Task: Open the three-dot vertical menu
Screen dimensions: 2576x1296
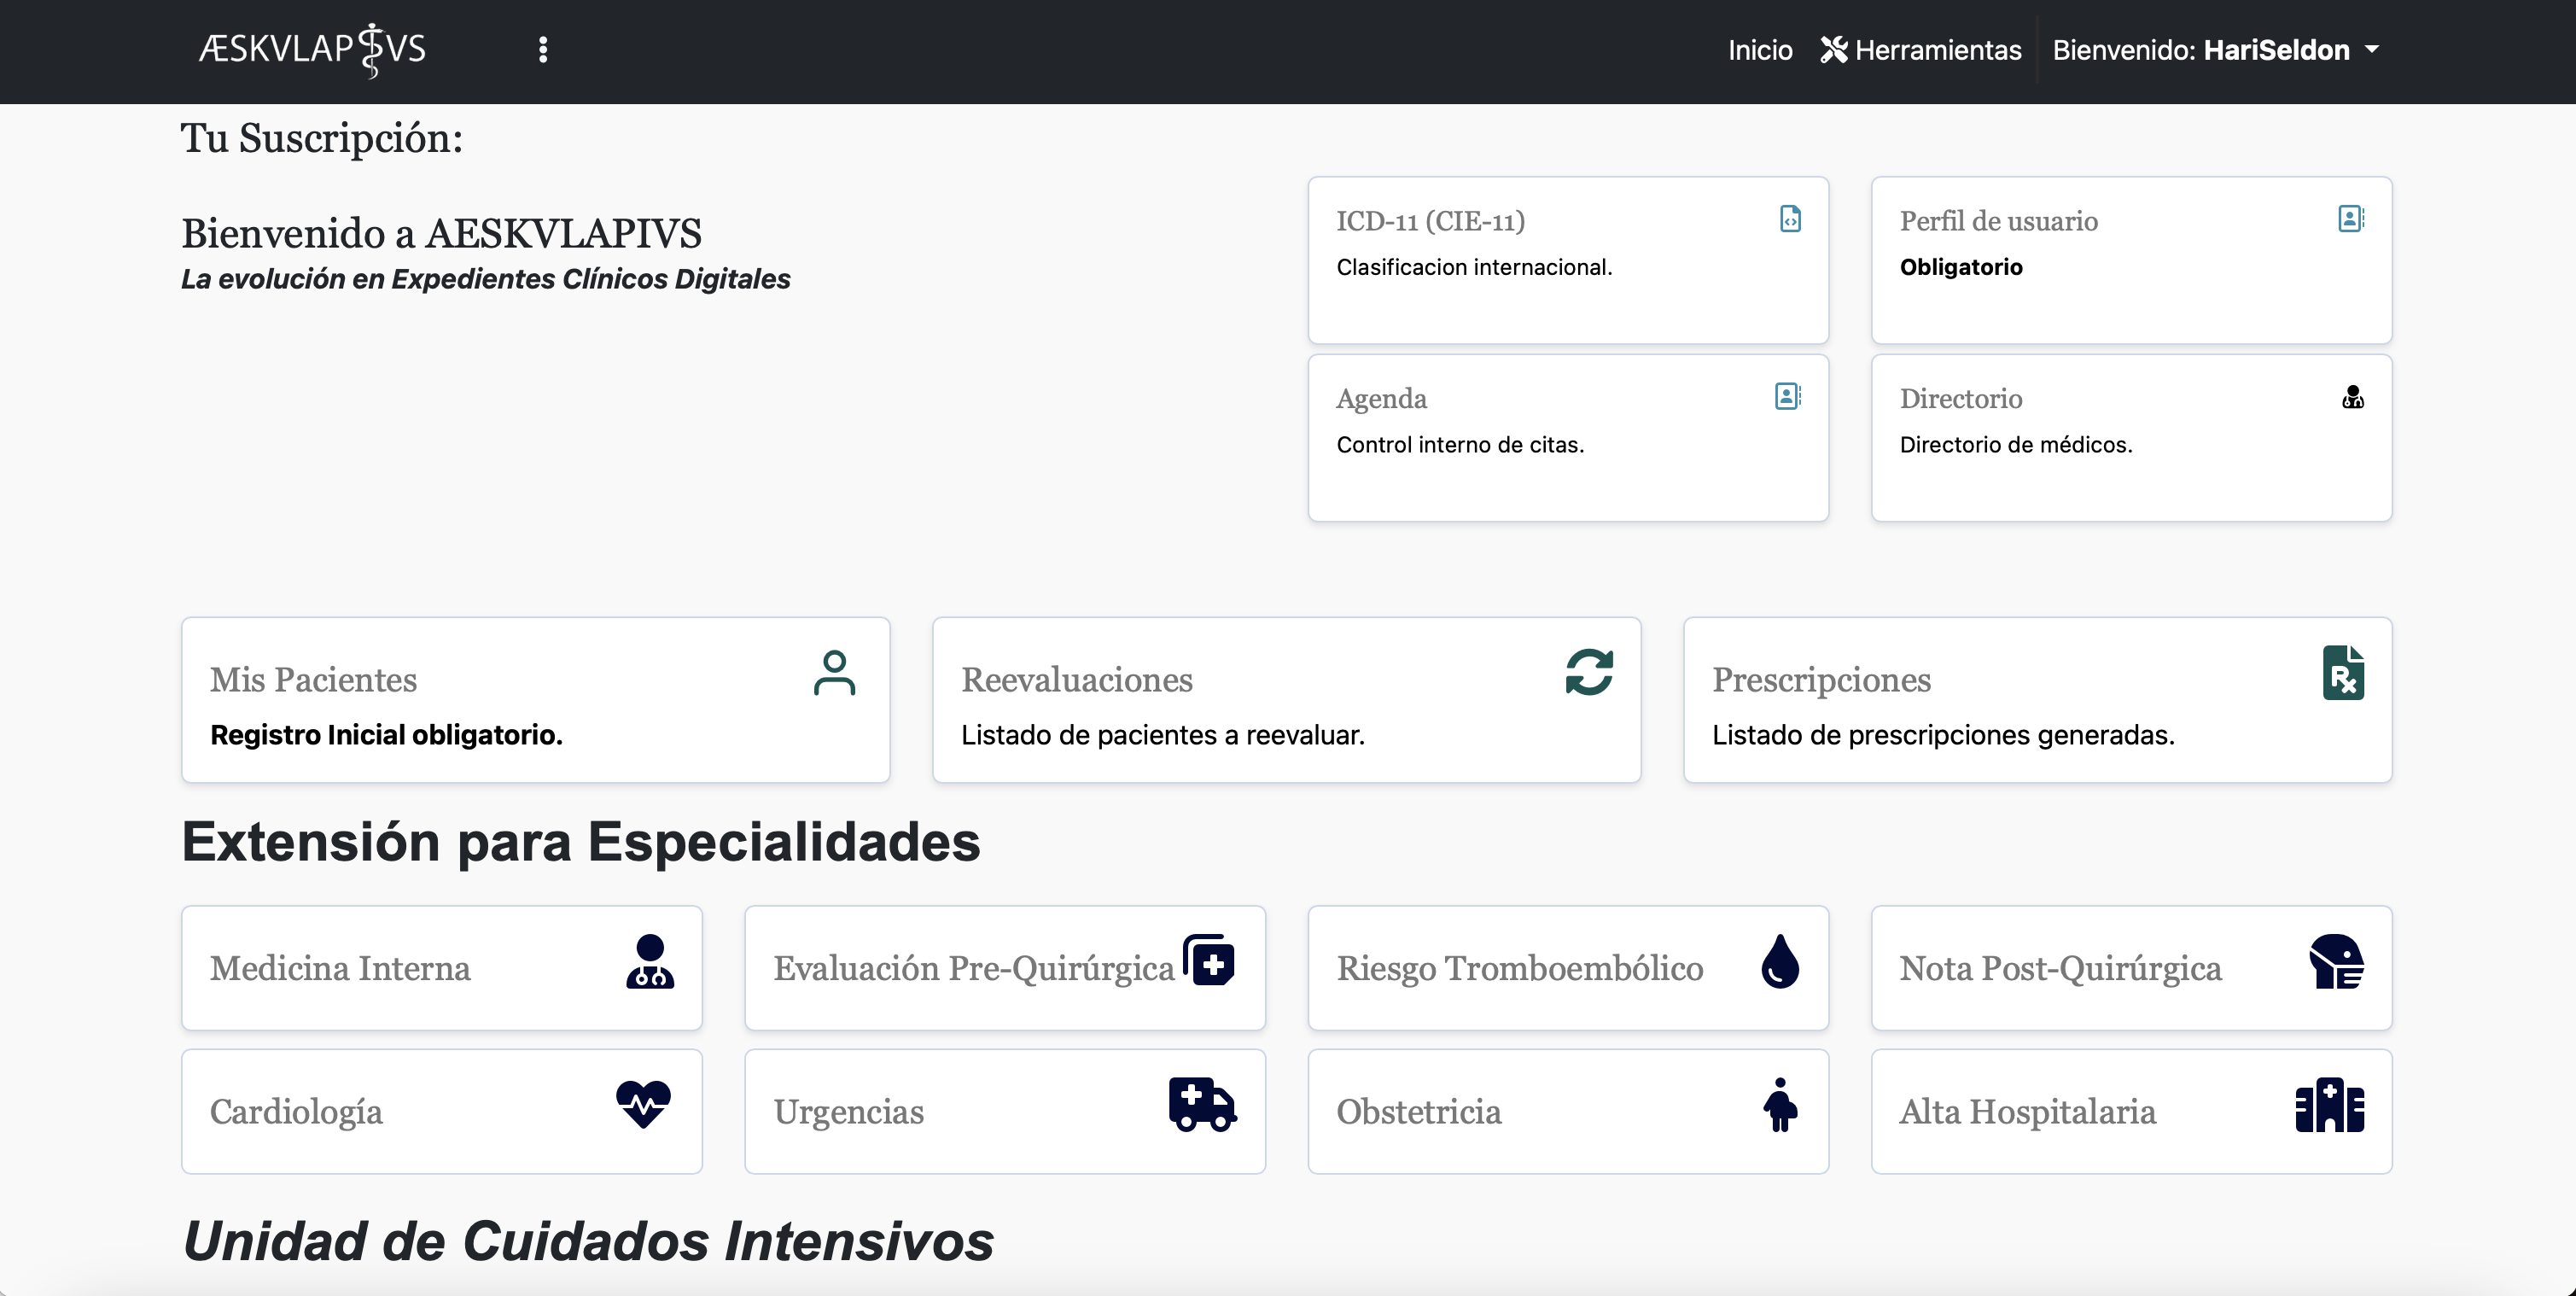Action: coord(543,50)
